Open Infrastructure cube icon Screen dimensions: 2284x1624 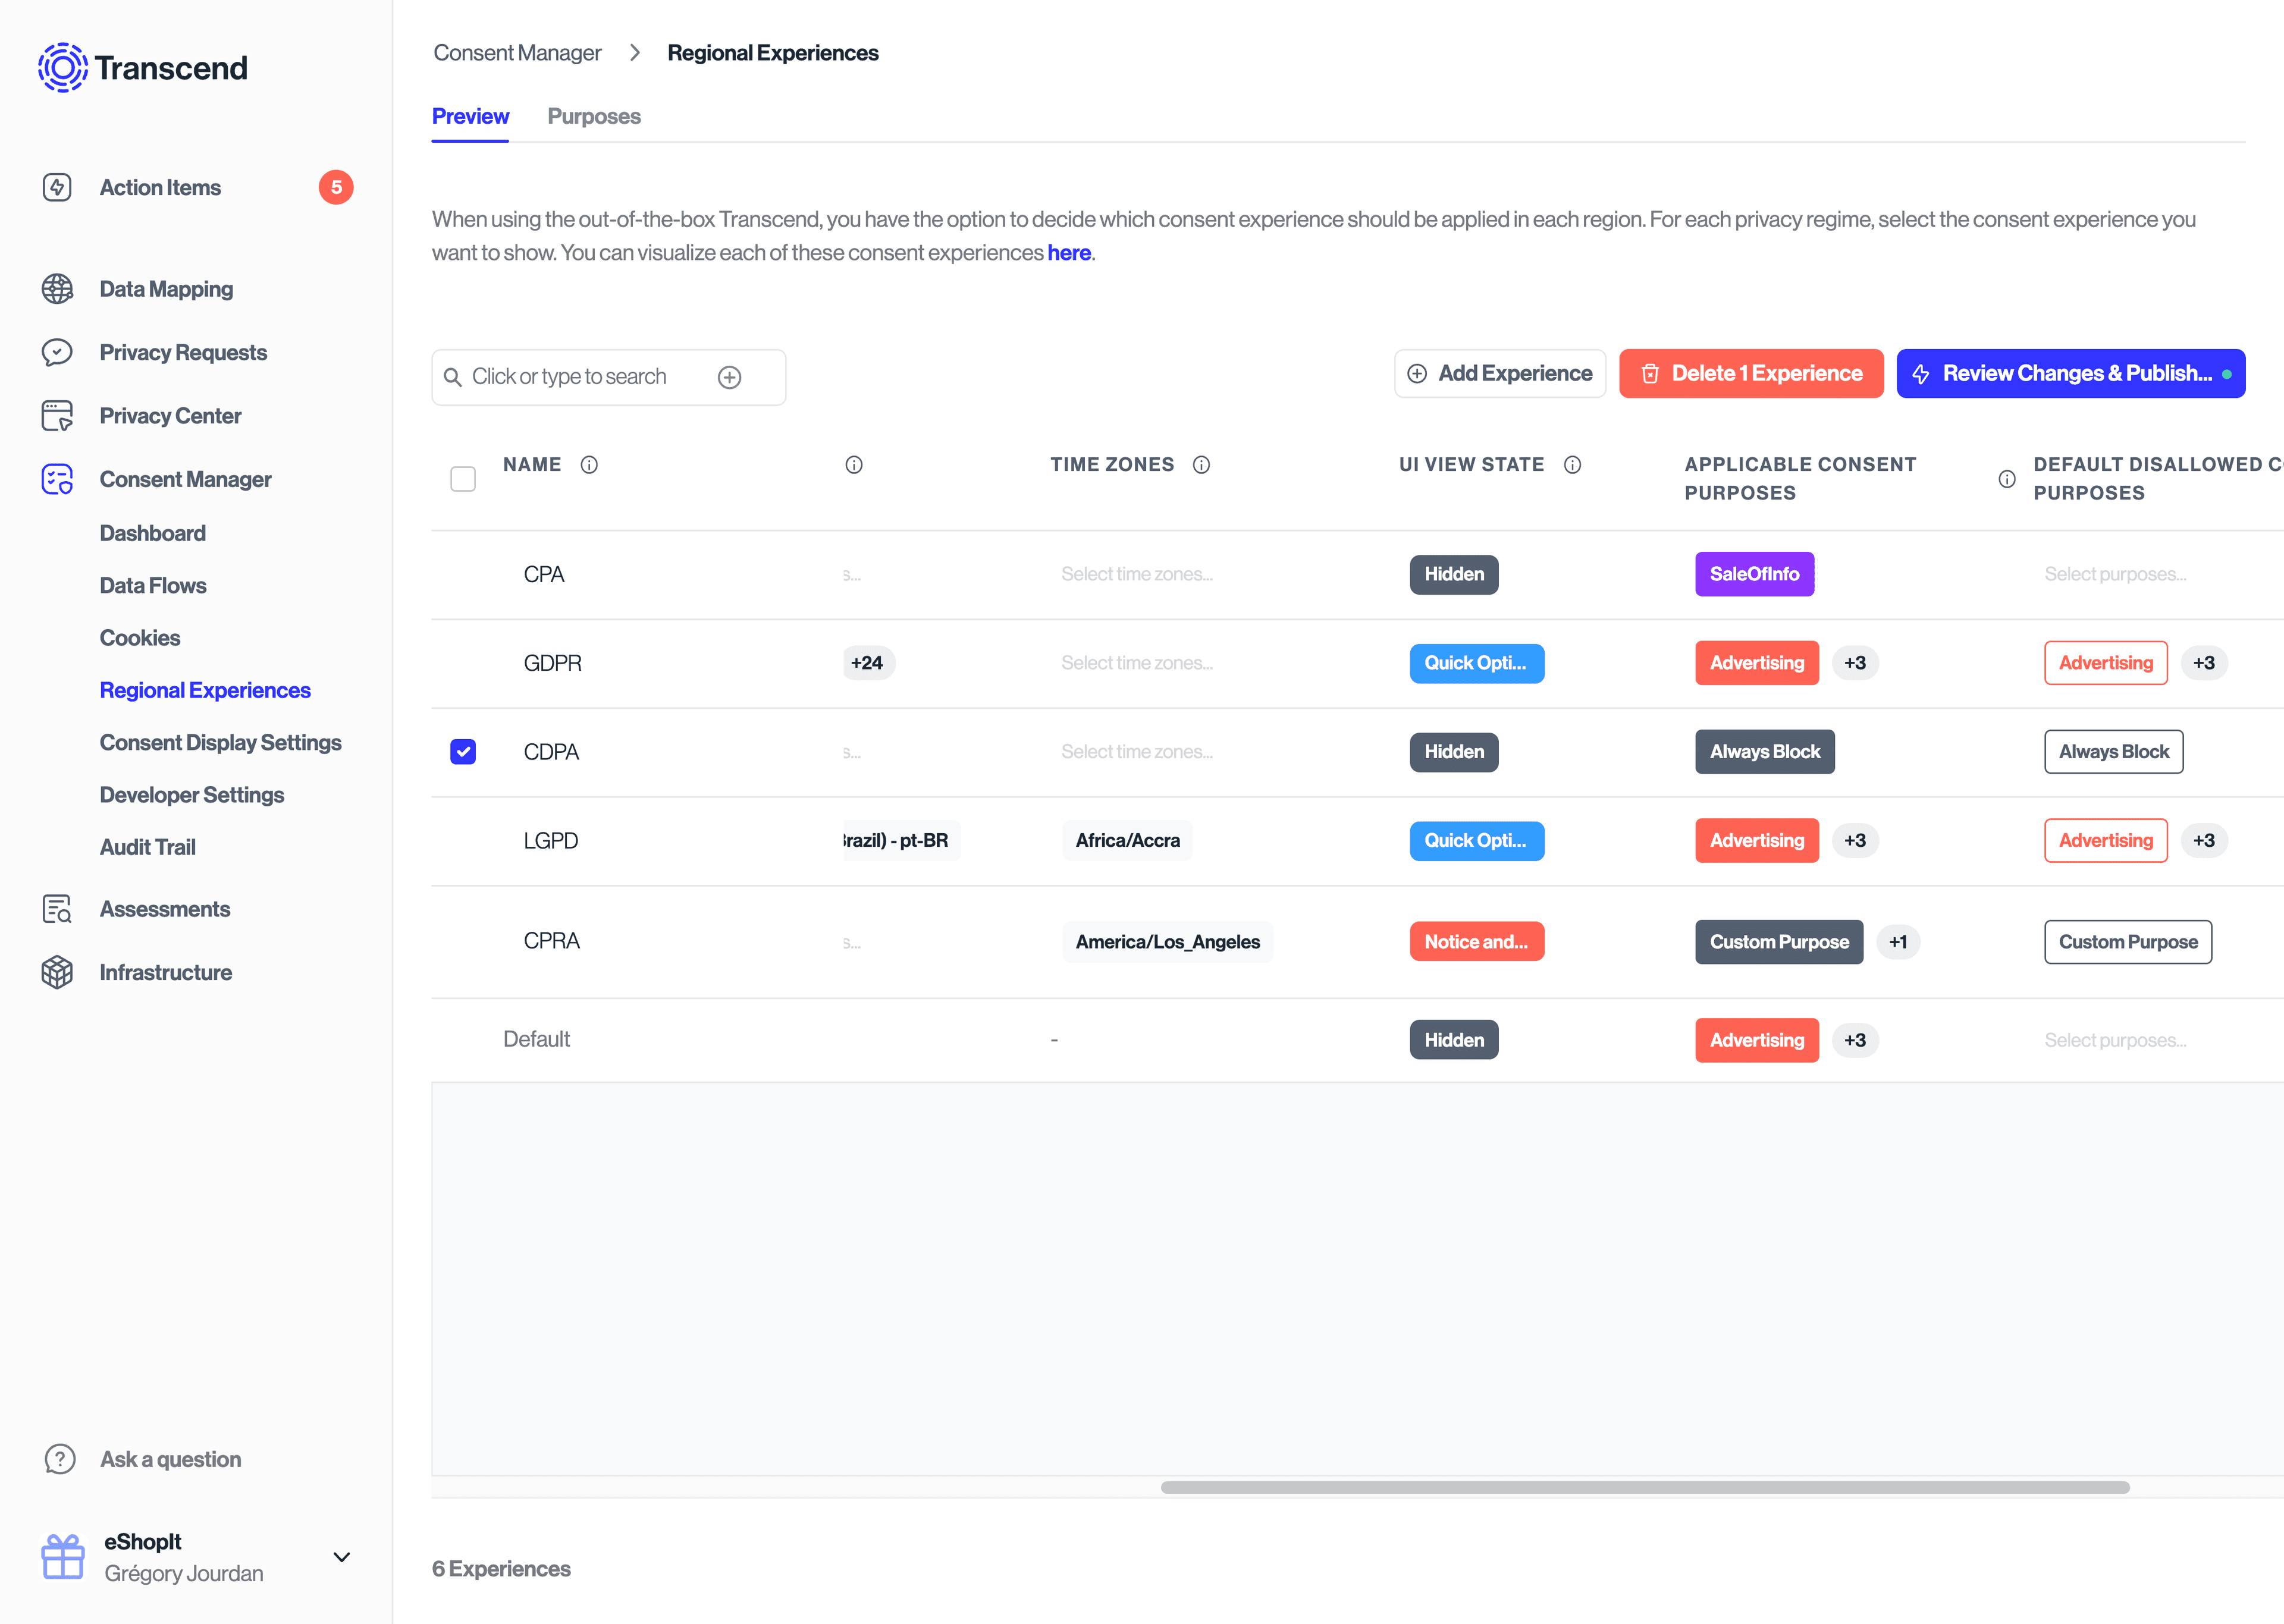(x=57, y=972)
